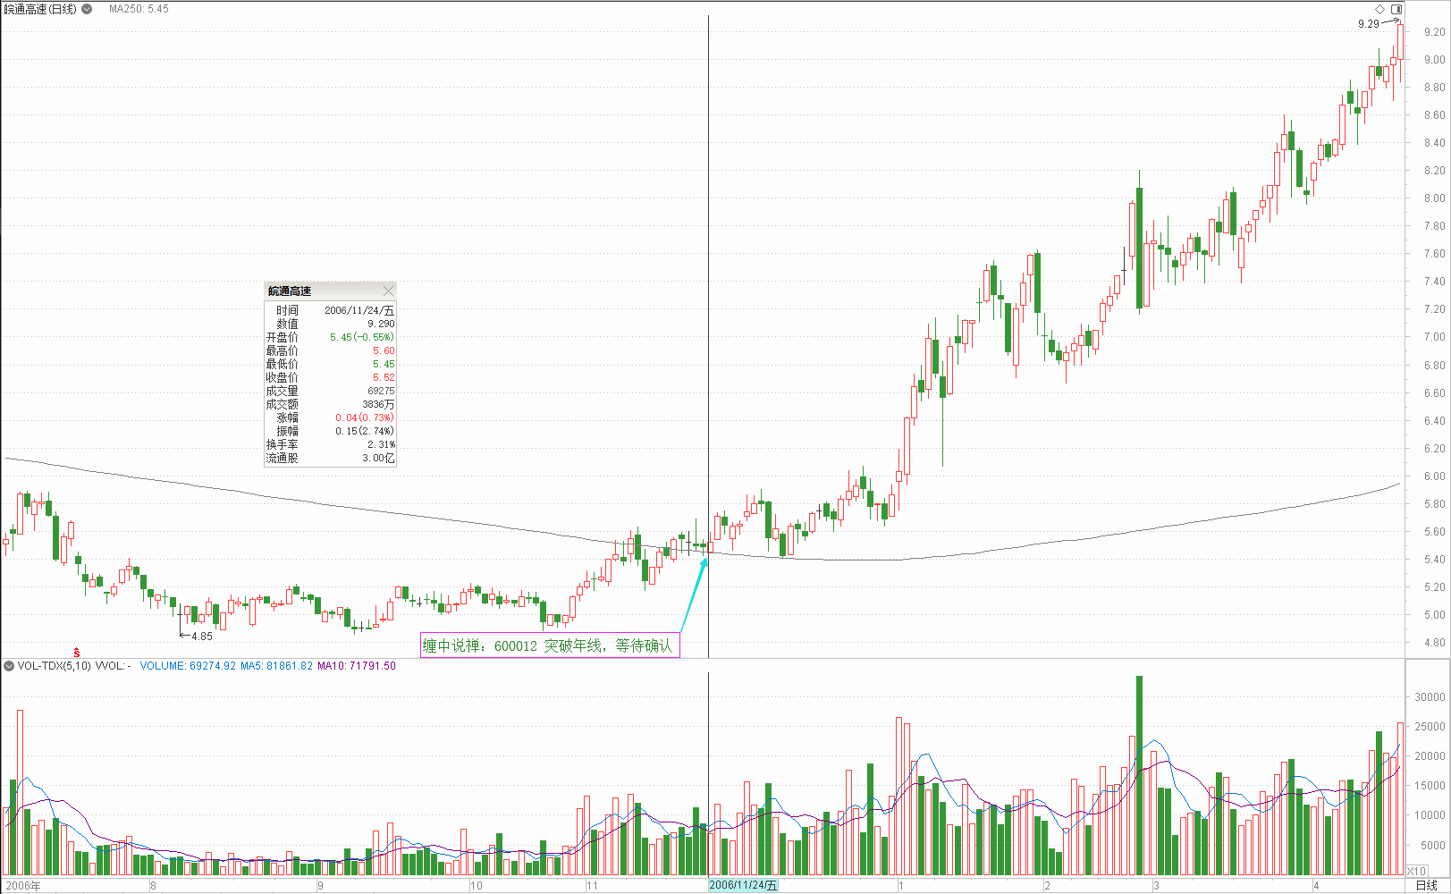Toggle the side panel icon at top-right
The image size is (1451, 894).
click(x=1396, y=9)
